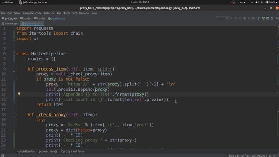The height and width of the screenshot is (157, 279).
Task: Open the Tools menu
Action: [67, 13]
